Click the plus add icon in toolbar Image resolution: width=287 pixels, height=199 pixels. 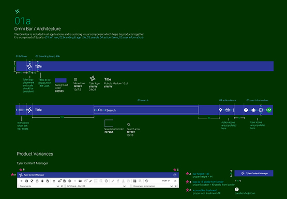click(21, 181)
